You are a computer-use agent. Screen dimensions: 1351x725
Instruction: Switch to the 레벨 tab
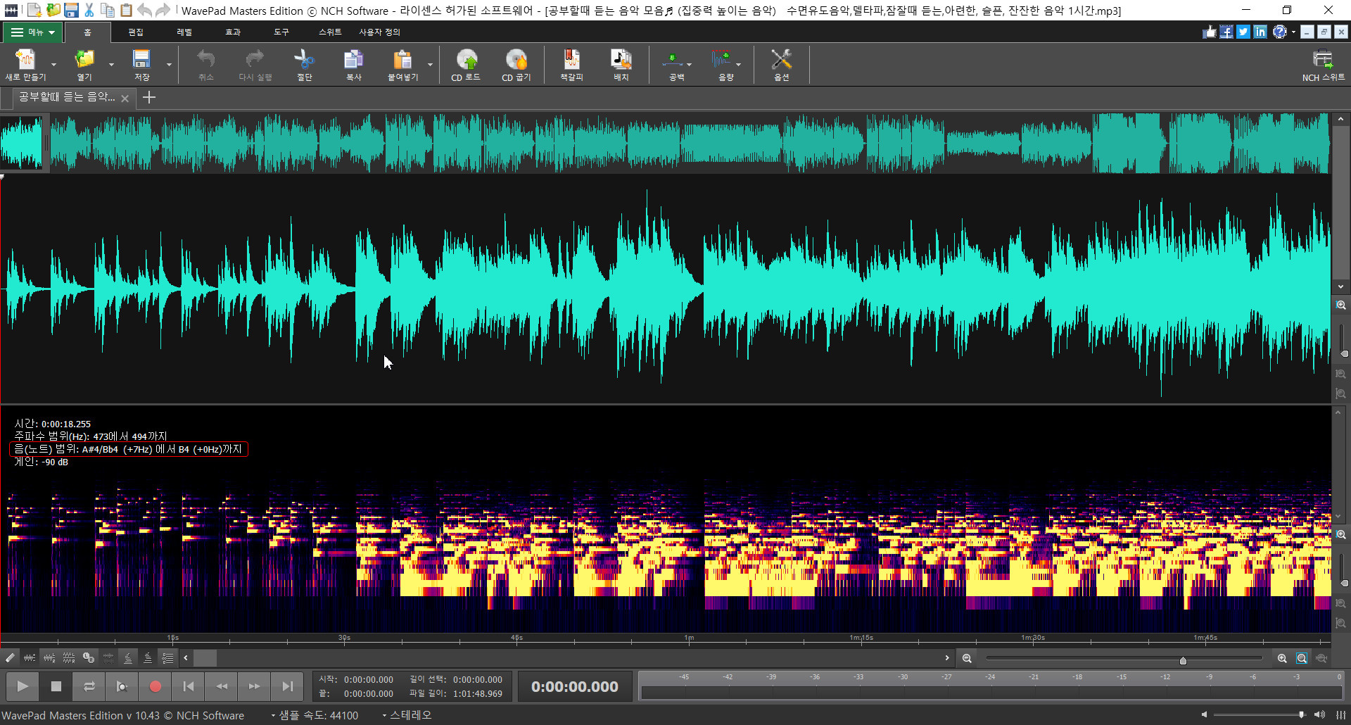pos(184,32)
